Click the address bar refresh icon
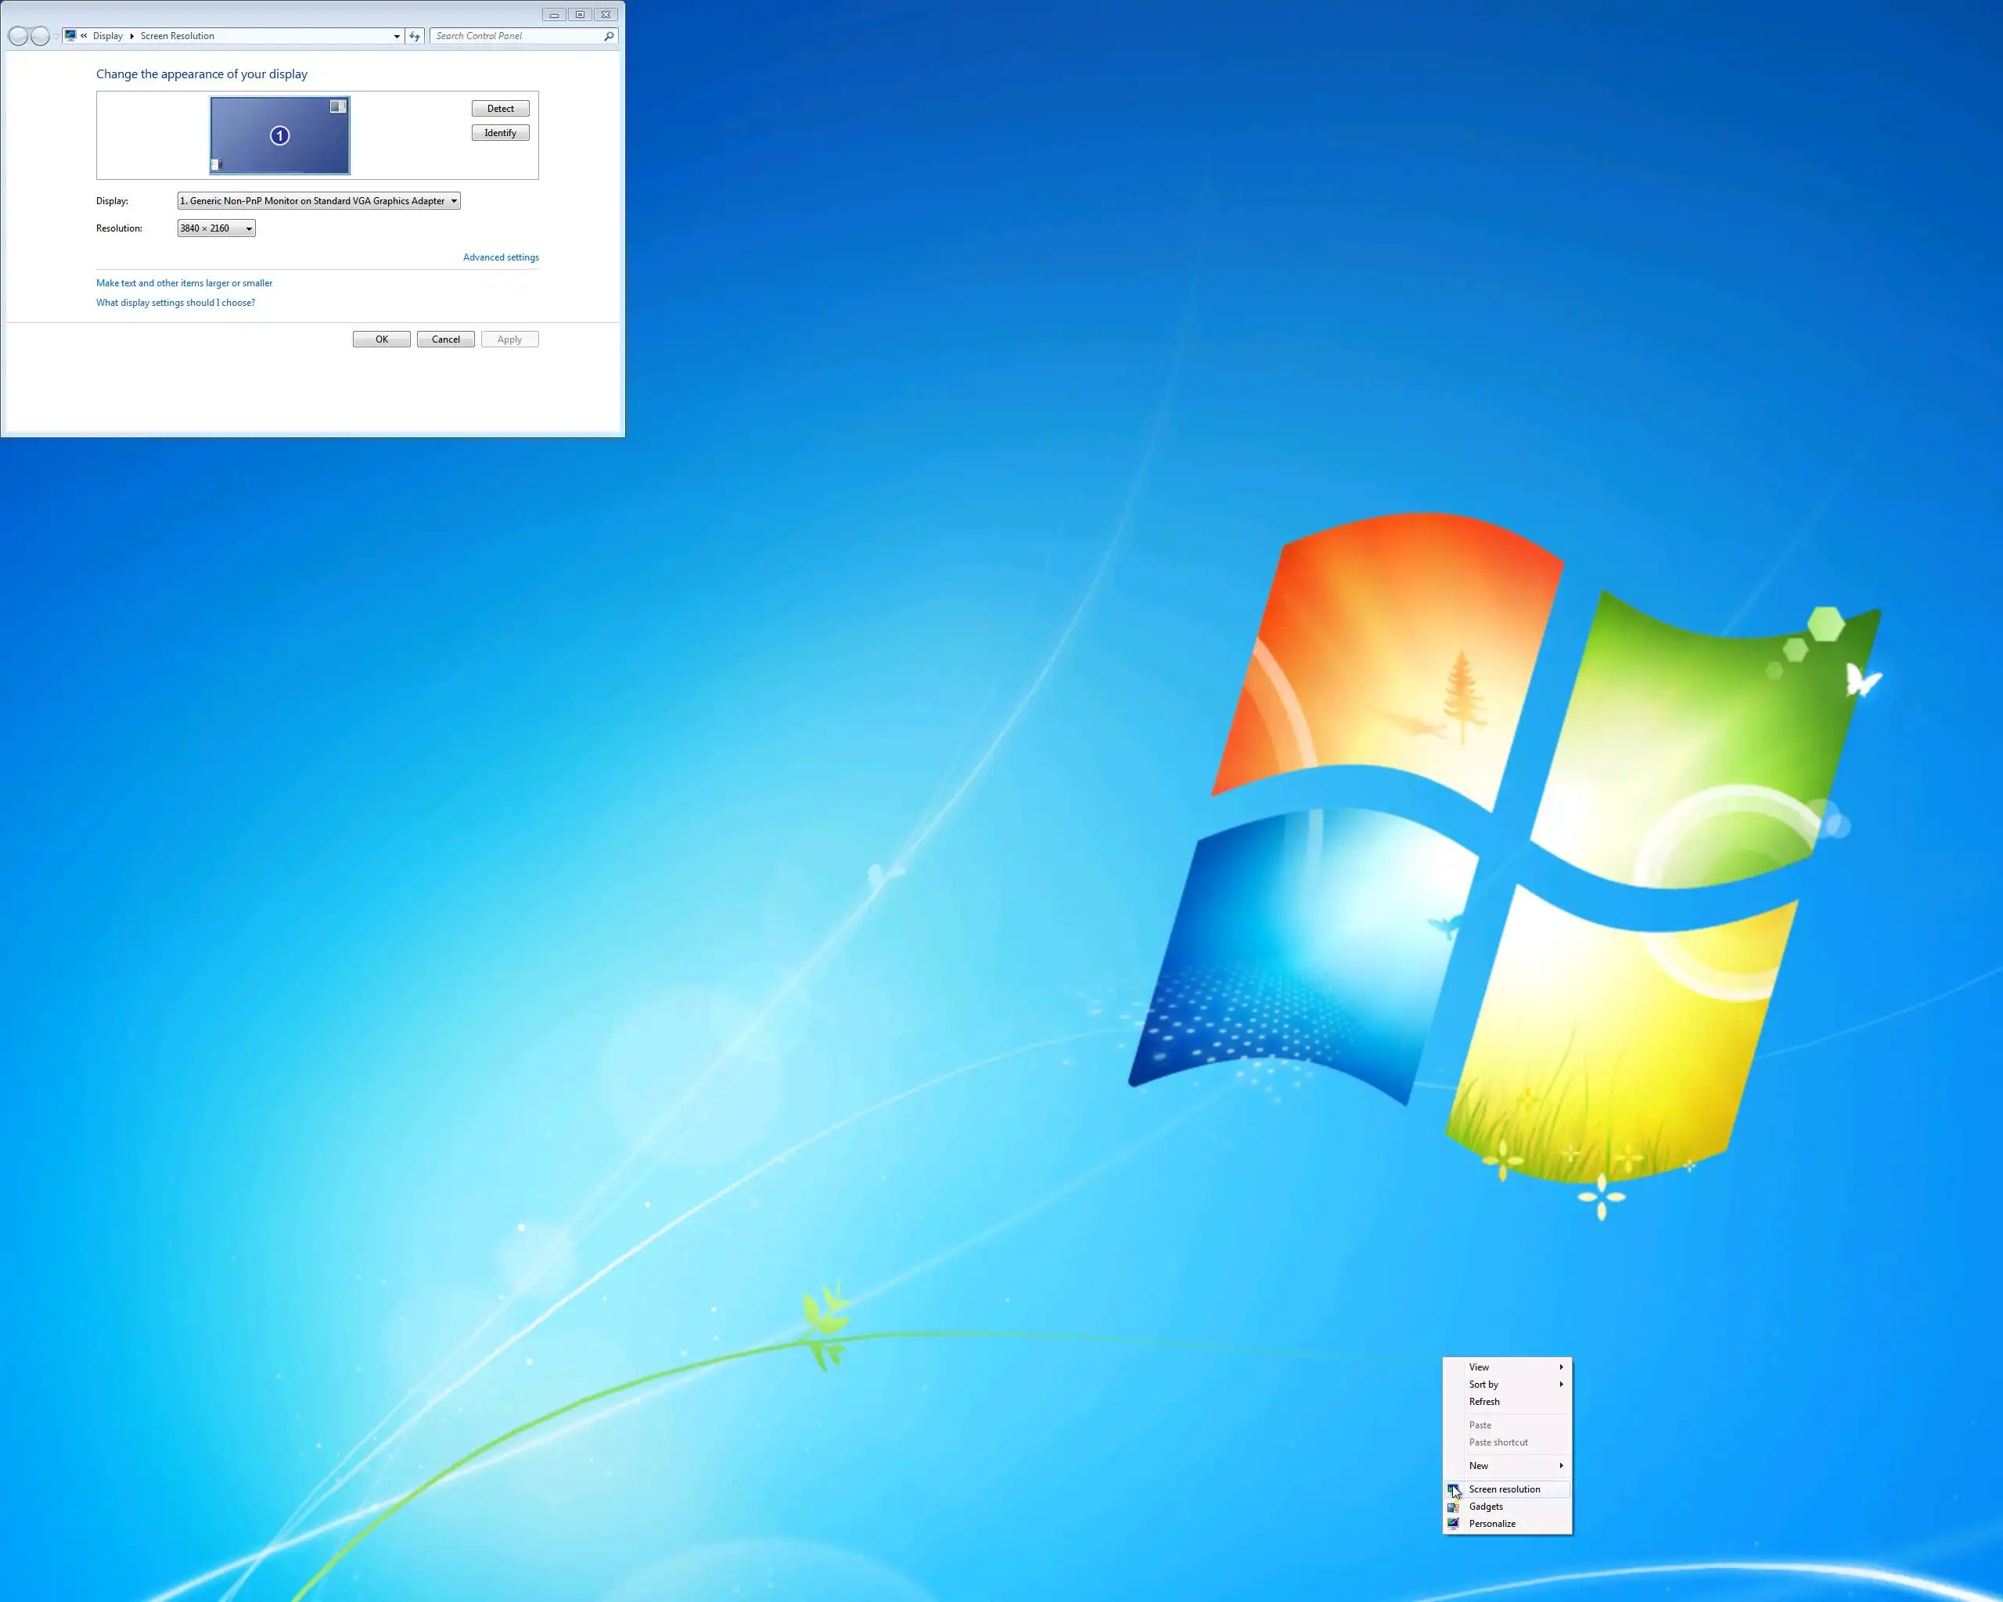 [415, 36]
